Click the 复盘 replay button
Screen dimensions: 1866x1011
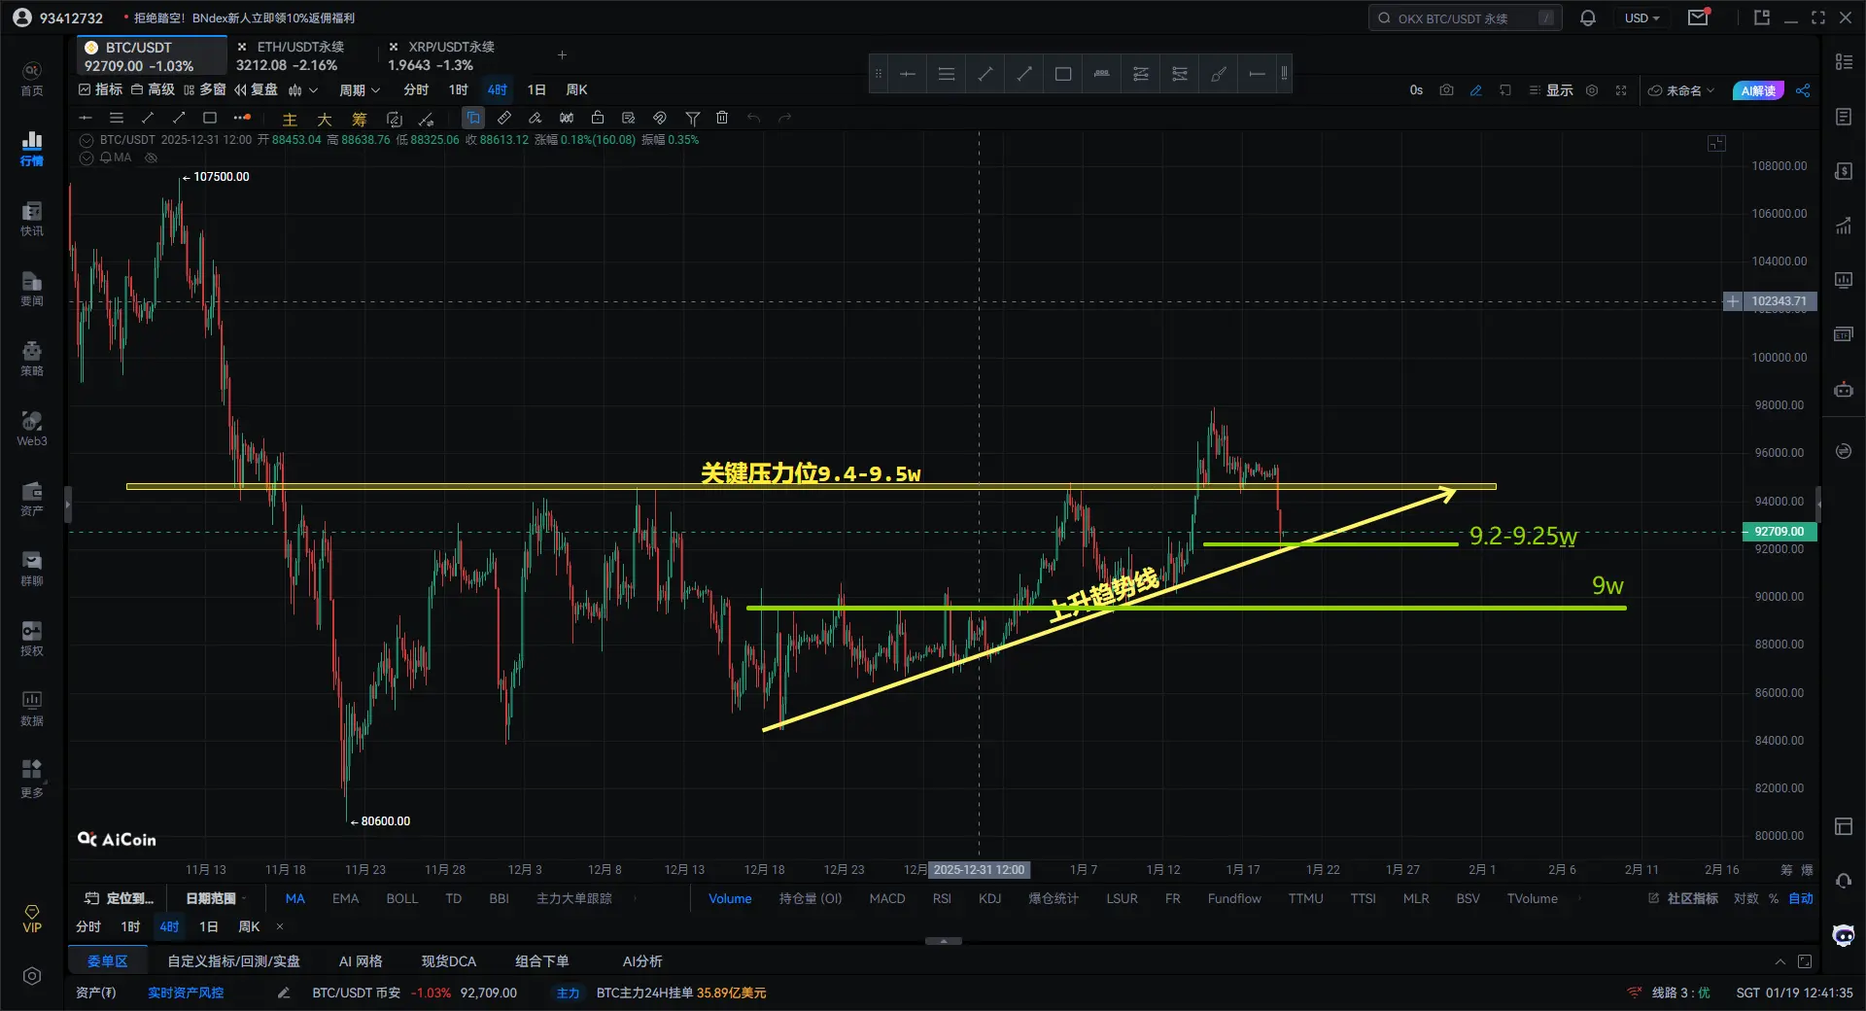256,89
